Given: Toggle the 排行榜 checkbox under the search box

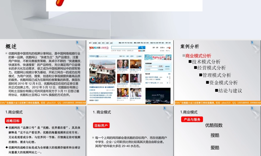Looking at the screenshot, I should (x=112, y=50).
